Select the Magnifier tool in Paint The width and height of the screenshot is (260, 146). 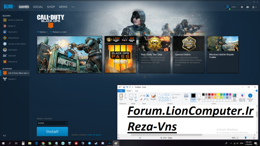click(x=147, y=99)
